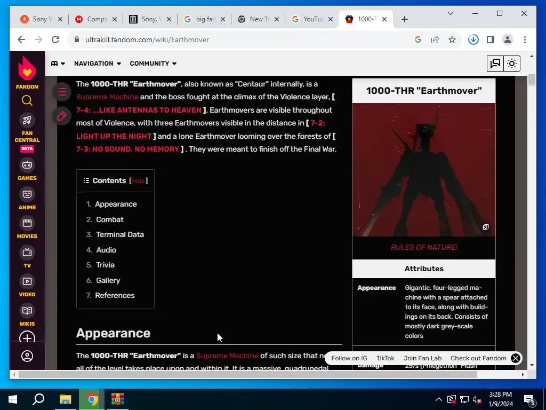Open the Wikis book icon
The width and height of the screenshot is (546, 410).
[27, 311]
